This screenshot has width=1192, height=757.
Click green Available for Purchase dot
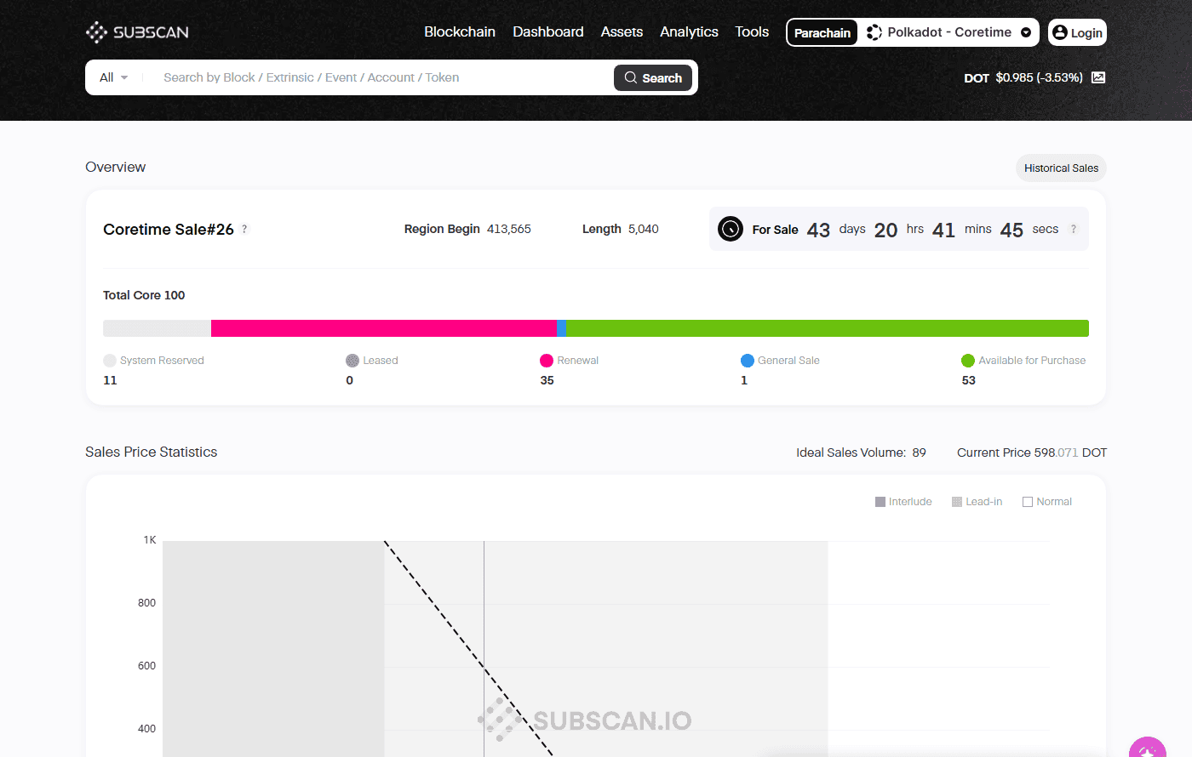pyautogui.click(x=968, y=361)
